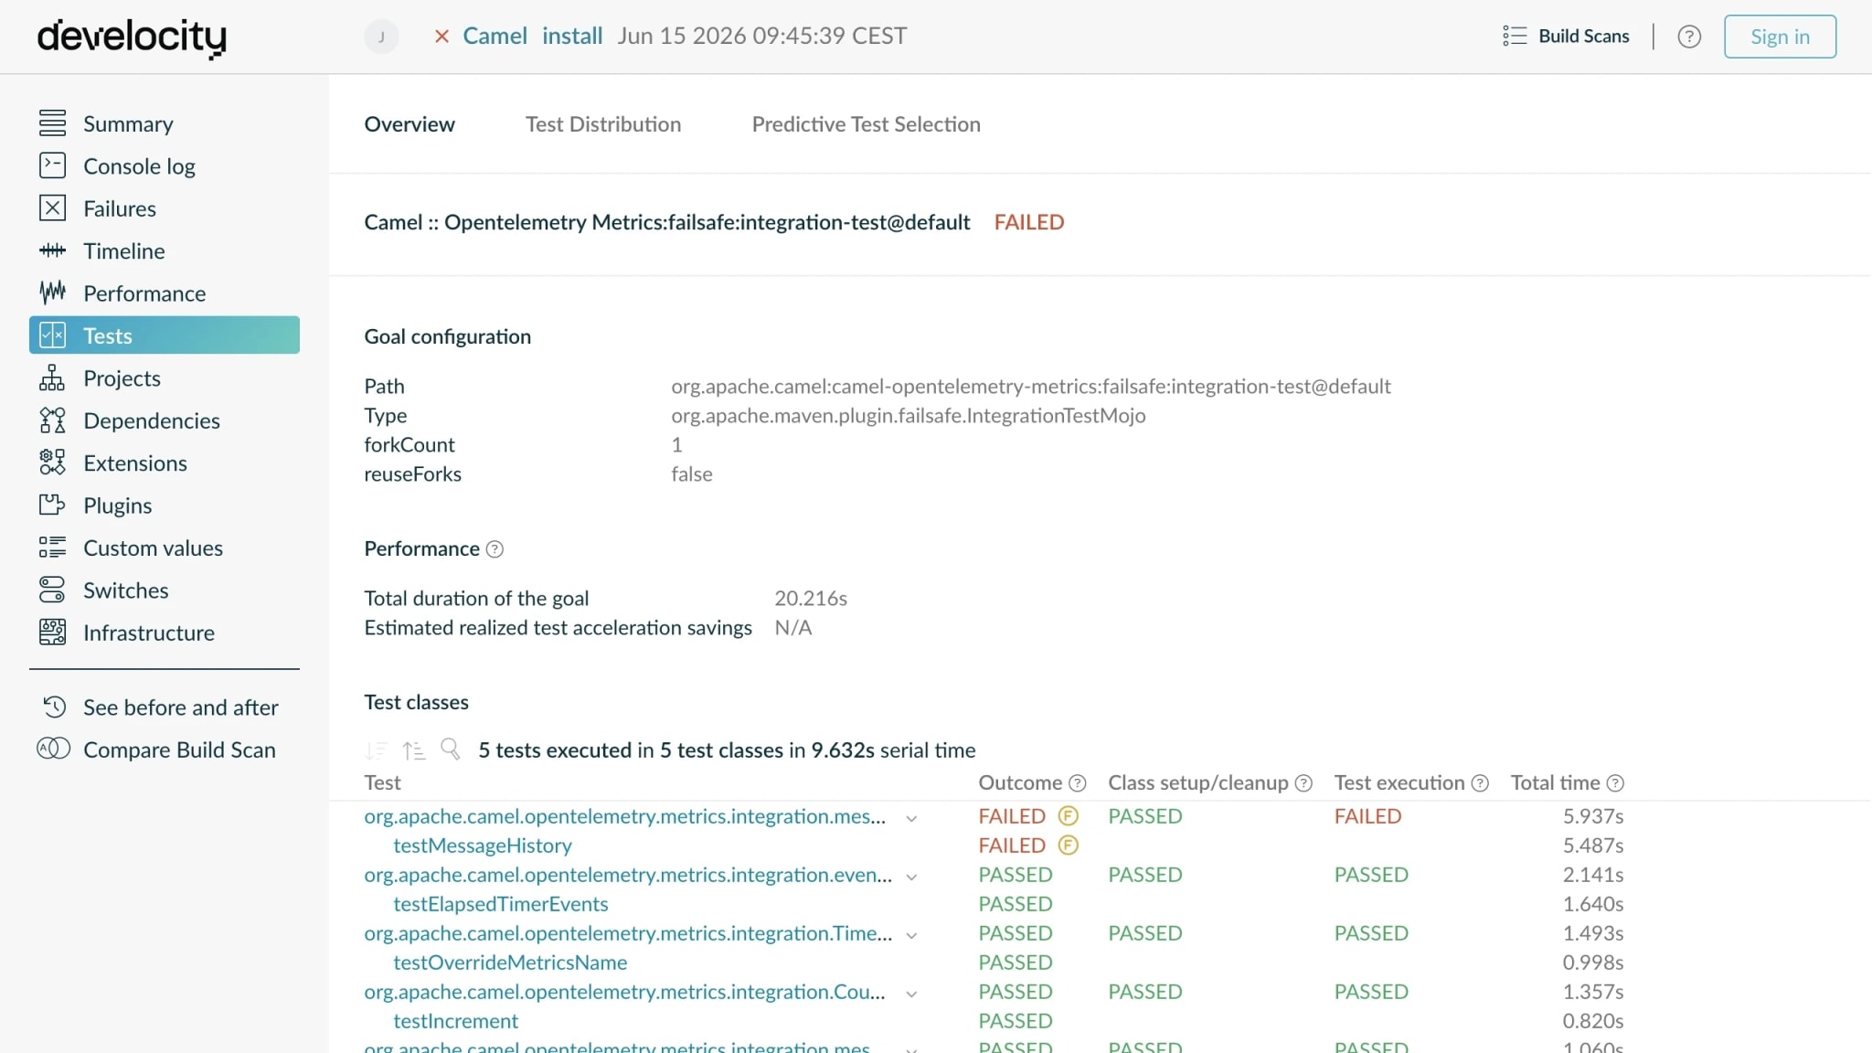Click the Summary sidebar icon
Viewport: 1872px width, 1053px height.
[x=52, y=122]
